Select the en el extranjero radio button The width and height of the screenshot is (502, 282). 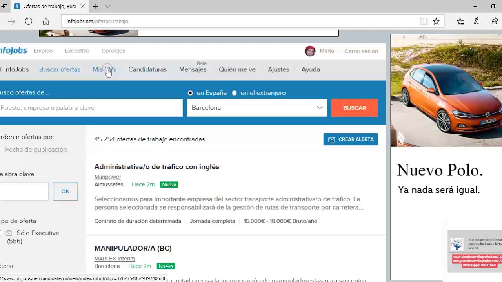(234, 93)
